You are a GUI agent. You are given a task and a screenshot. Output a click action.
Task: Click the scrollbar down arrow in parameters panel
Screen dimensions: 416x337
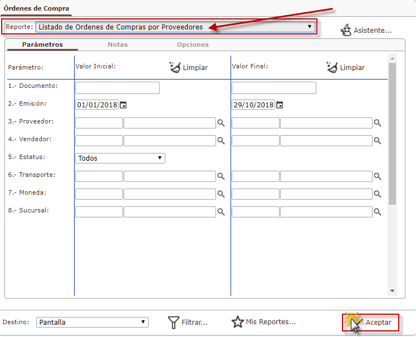[x=392, y=291]
